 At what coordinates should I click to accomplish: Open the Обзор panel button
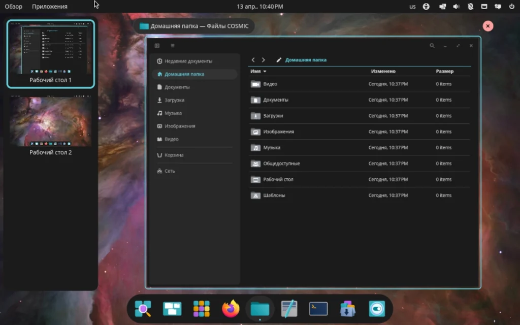tap(14, 6)
